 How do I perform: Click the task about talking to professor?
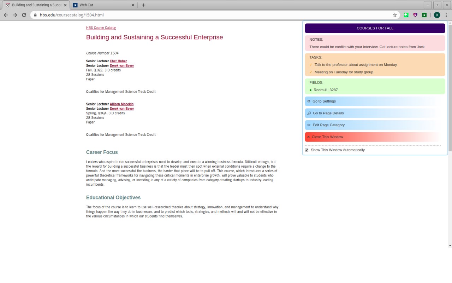(356, 65)
